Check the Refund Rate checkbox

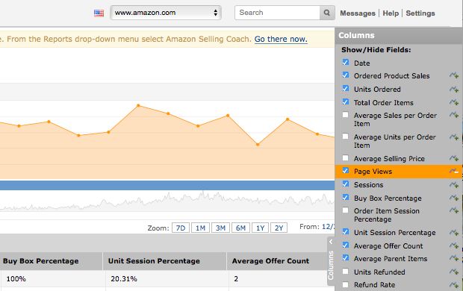coord(346,284)
